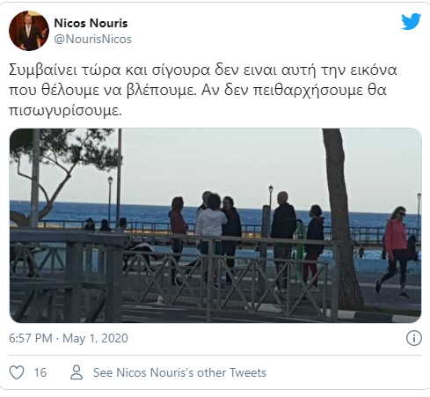Open the Nicos Nouris profile avatar
This screenshot has width=430, height=397.
tap(29, 31)
